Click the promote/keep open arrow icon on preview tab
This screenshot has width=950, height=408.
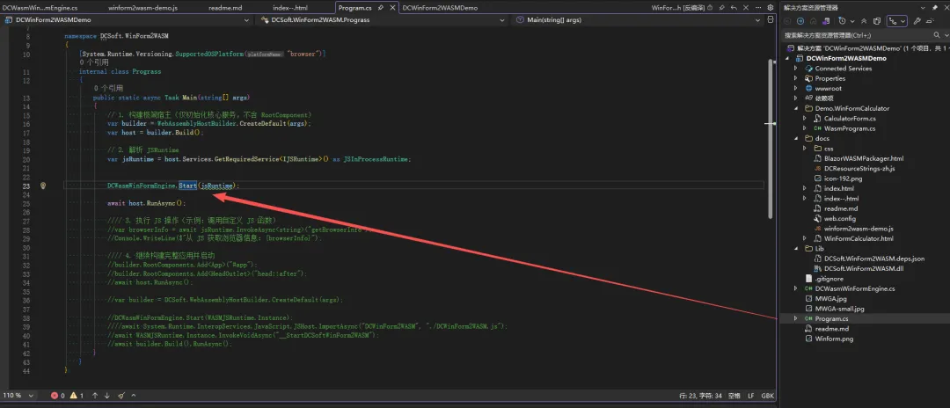tap(734, 8)
